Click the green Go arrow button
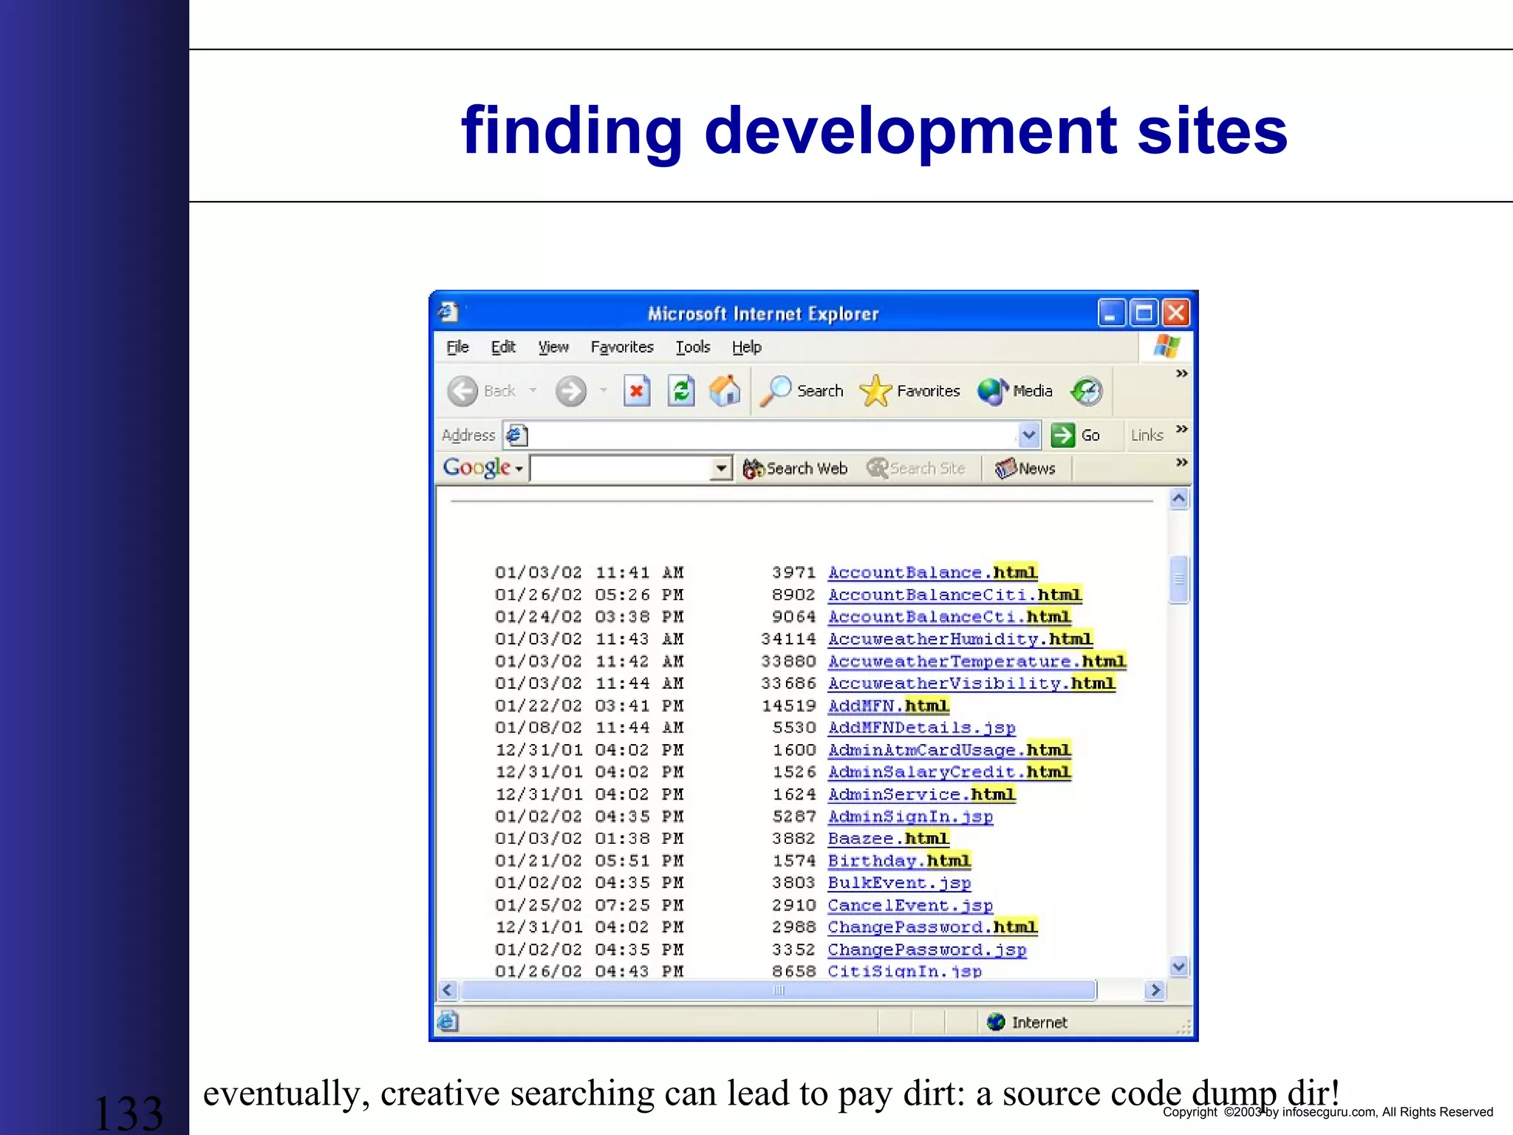This screenshot has height=1135, width=1513. point(1062,435)
